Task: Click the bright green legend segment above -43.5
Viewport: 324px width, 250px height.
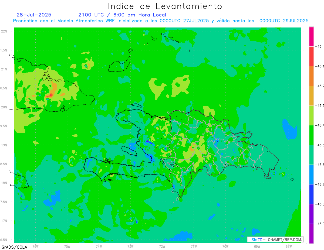Action: (311, 135)
